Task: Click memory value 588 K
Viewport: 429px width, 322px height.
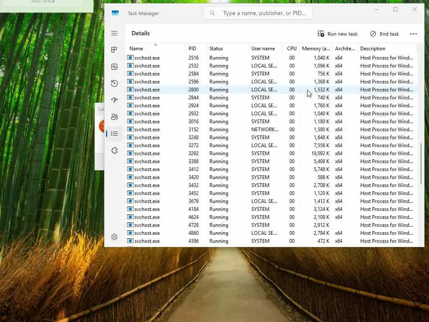Action: [323, 177]
